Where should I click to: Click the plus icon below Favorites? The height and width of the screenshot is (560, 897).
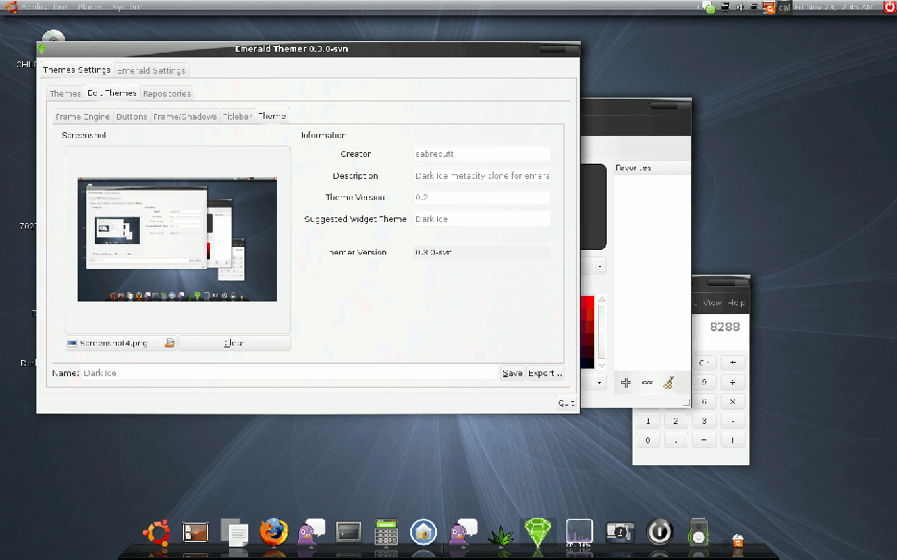click(x=625, y=383)
